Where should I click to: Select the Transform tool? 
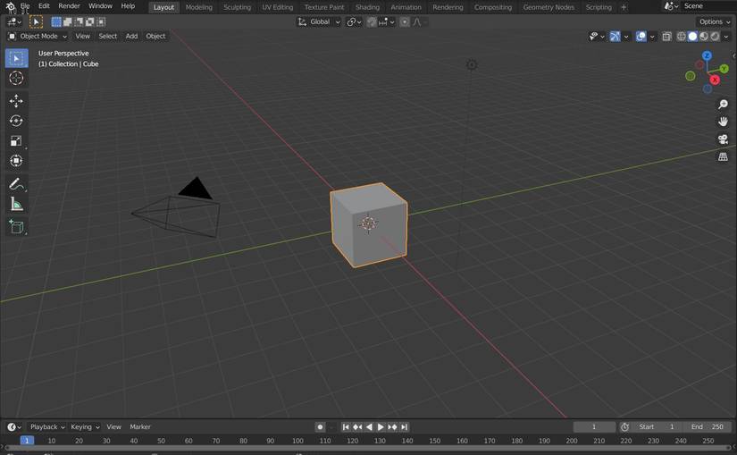coord(16,161)
